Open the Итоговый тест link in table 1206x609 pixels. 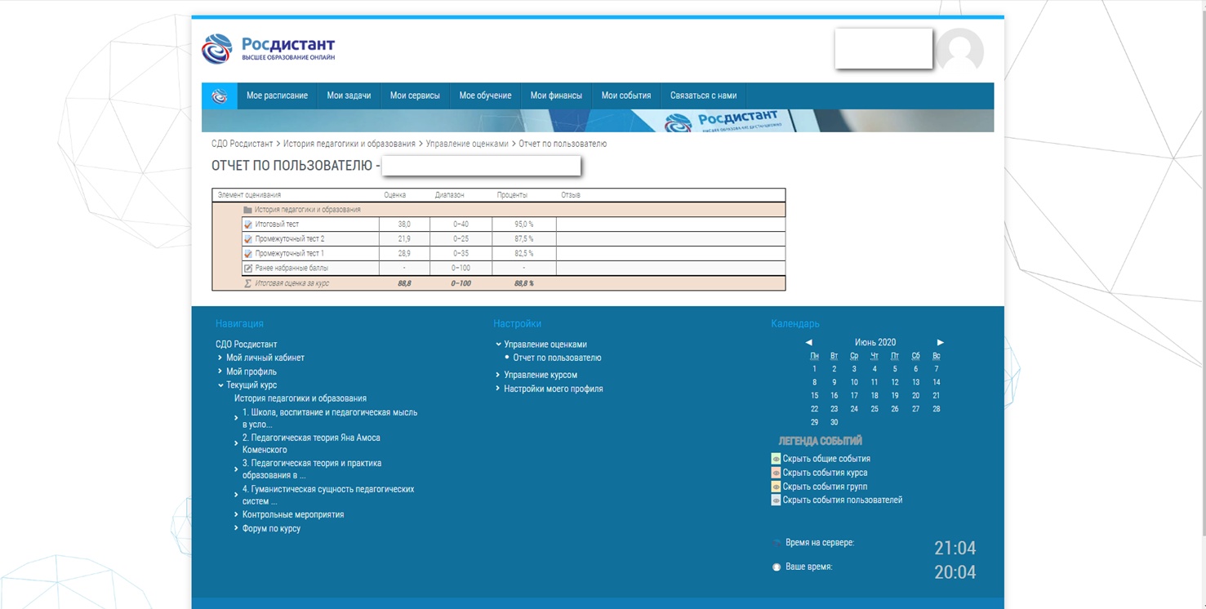(x=277, y=224)
